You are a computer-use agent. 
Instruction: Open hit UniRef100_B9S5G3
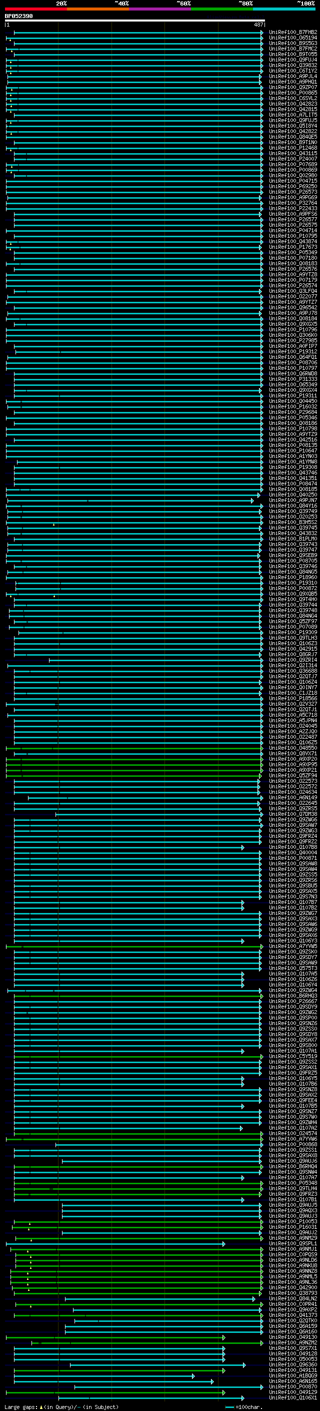(293, 43)
